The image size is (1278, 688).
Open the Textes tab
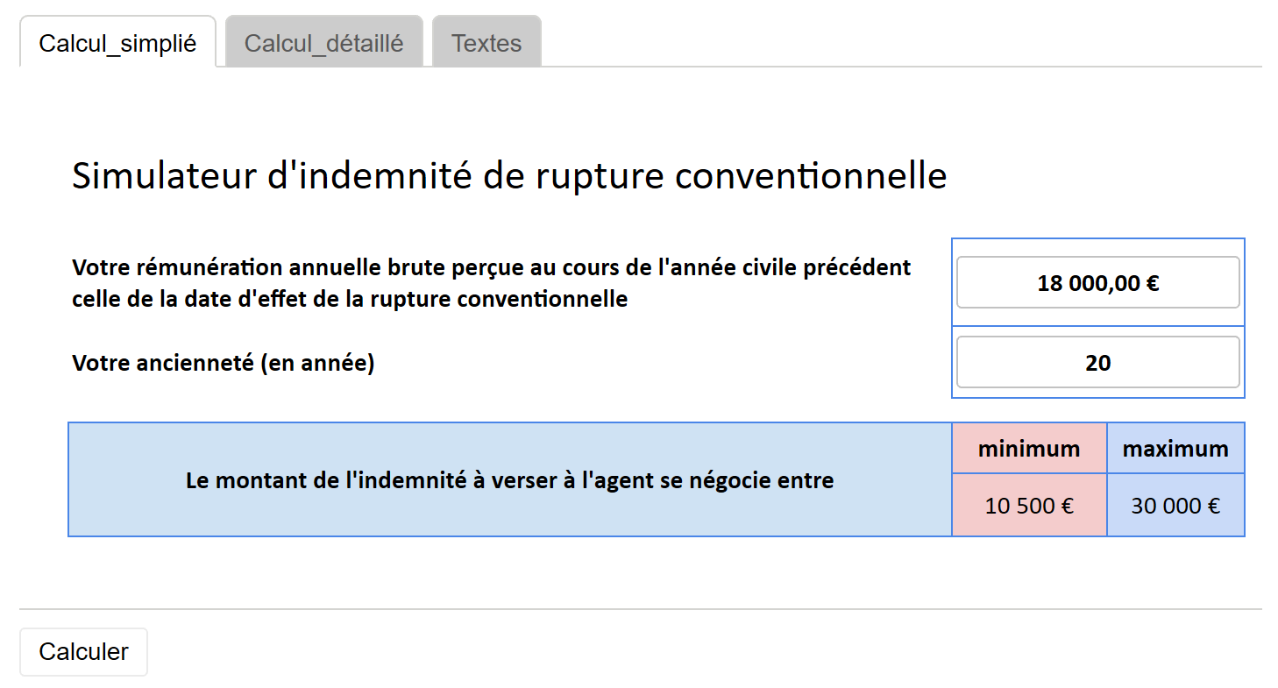(486, 43)
